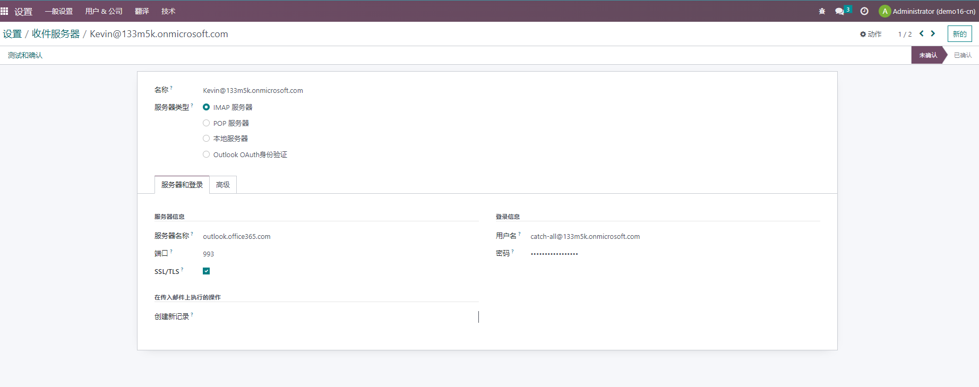Open the conversations chat icon
Image resolution: width=979 pixels, height=387 pixels.
point(840,11)
